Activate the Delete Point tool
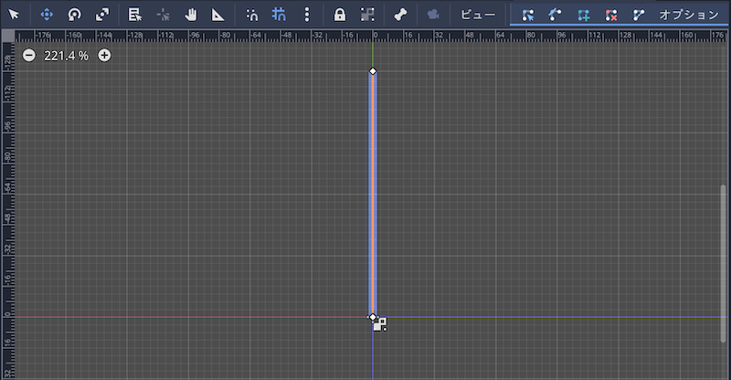Viewport: 731px width, 380px height. (x=611, y=16)
